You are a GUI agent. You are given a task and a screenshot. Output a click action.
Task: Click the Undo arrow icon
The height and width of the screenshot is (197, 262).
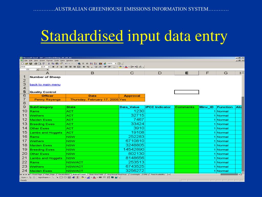tap(66, 64)
